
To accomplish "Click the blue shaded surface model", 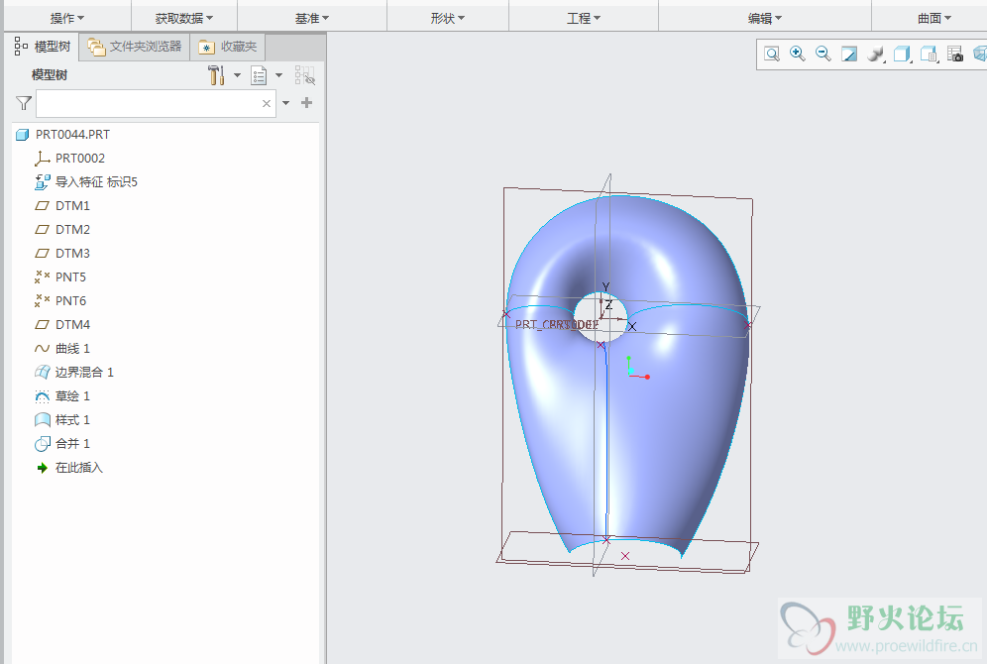I will click(x=680, y=409).
